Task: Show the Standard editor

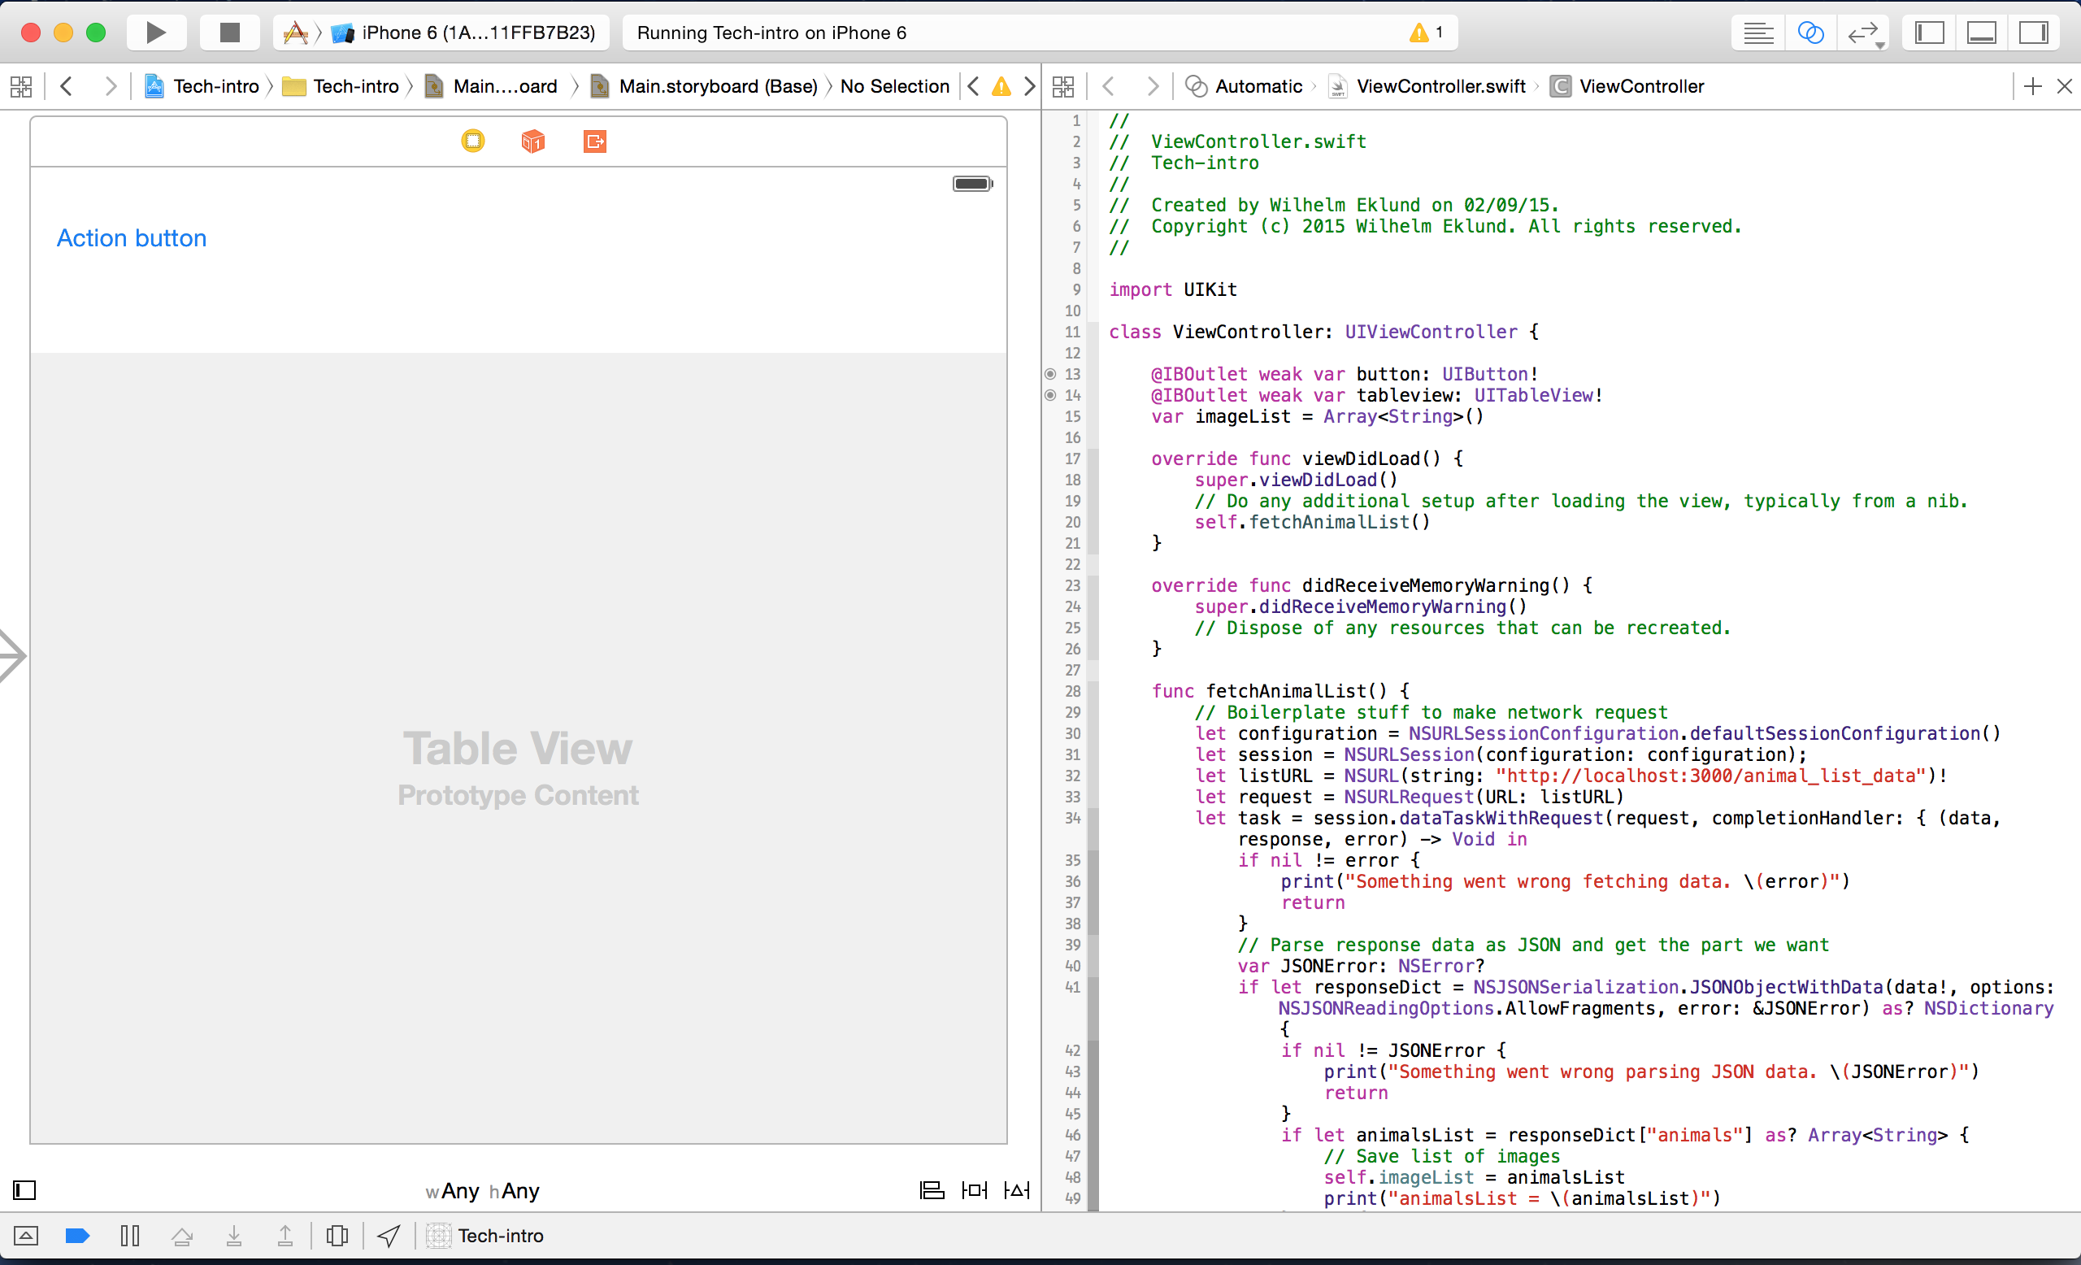Action: 1758,33
